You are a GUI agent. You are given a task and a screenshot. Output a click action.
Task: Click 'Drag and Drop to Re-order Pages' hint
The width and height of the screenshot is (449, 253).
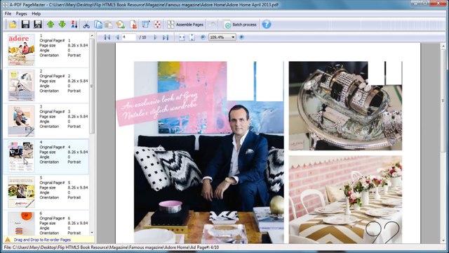click(x=42, y=240)
